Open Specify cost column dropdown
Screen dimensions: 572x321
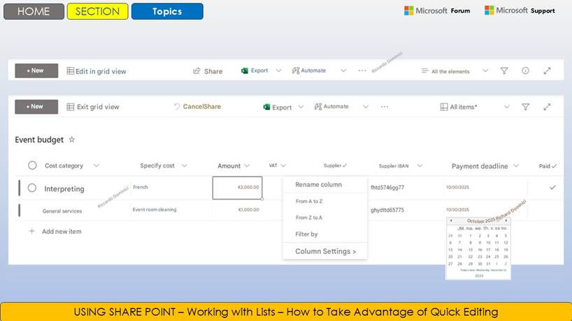click(x=184, y=165)
